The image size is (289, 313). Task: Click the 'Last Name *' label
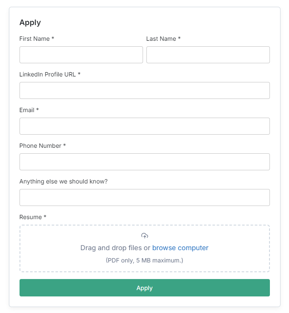163,39
